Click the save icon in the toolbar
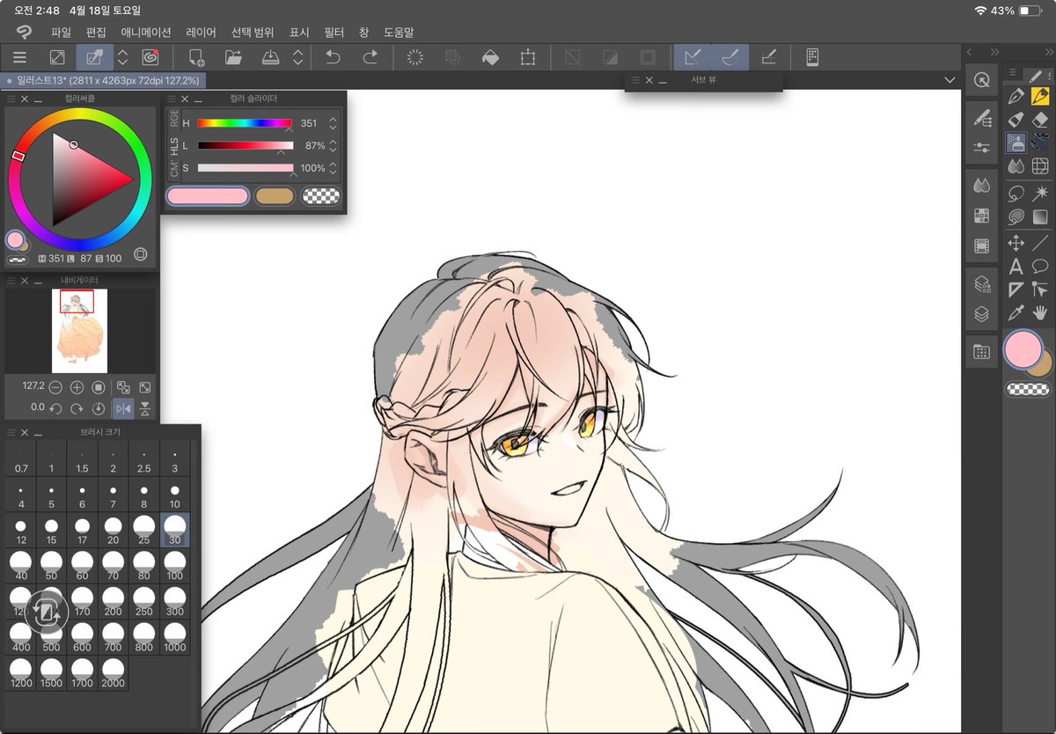 click(x=271, y=57)
